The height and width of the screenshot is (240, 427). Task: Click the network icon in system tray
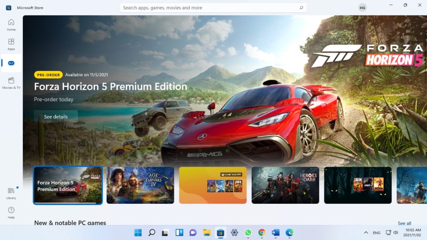pos(388,232)
